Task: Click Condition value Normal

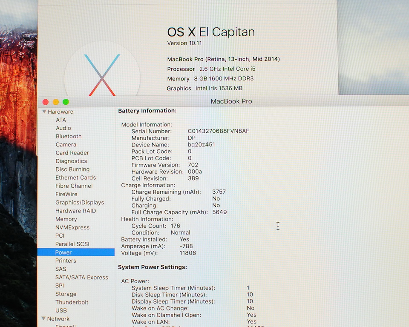Action: coord(181,232)
